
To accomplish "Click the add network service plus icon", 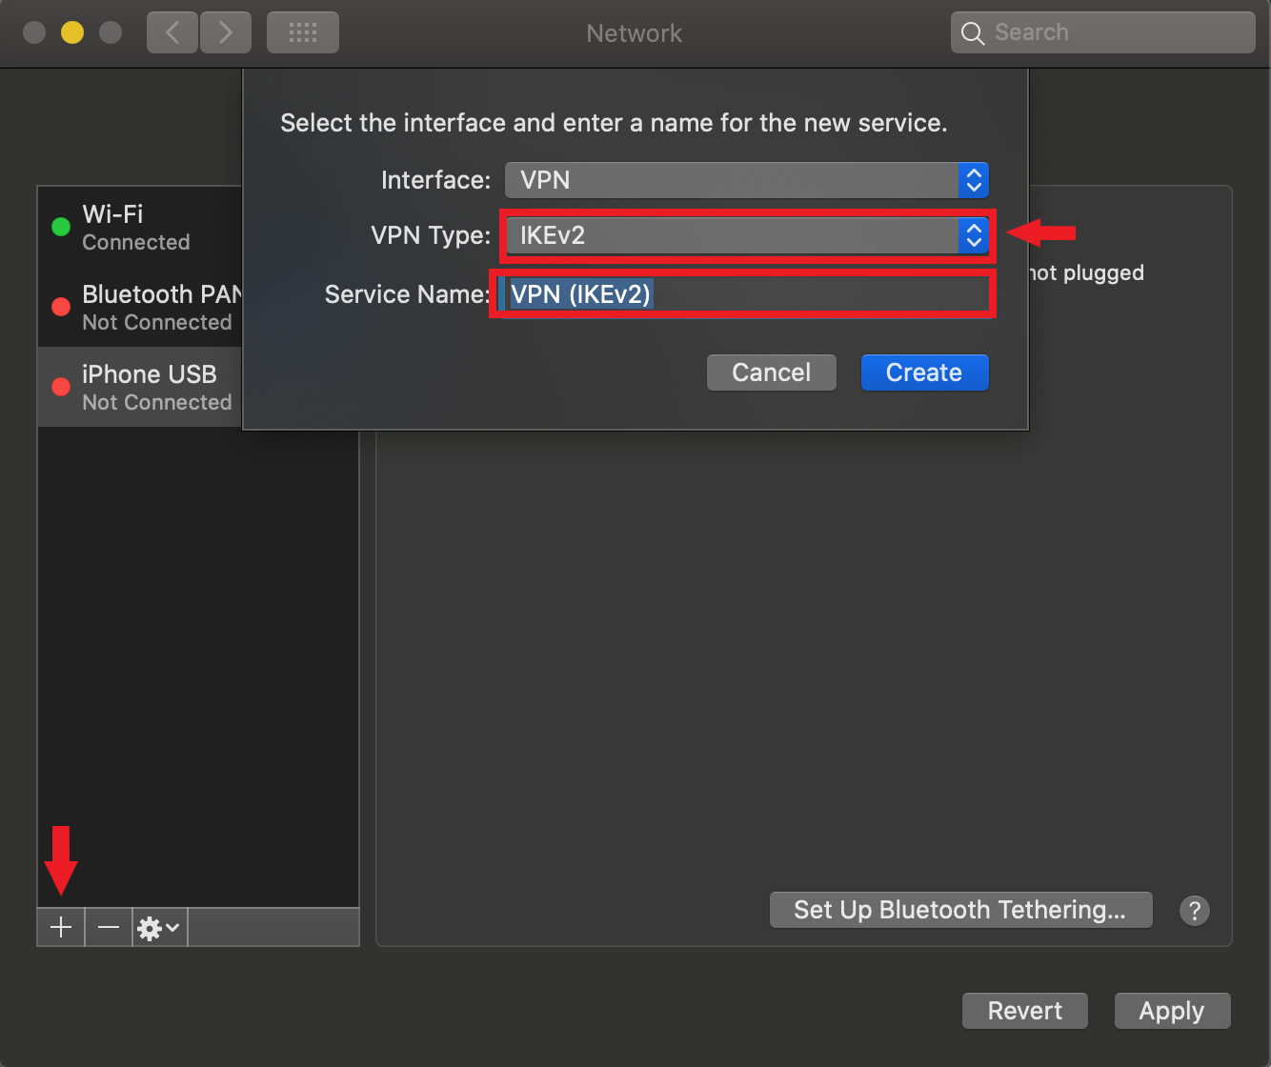I will (60, 927).
